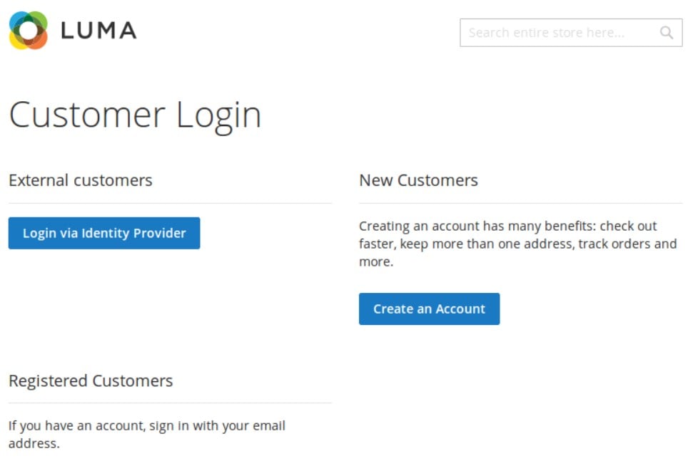Screen dimensions: 693x461
Task: Click the divider line under Registered Customers
Action: point(170,403)
